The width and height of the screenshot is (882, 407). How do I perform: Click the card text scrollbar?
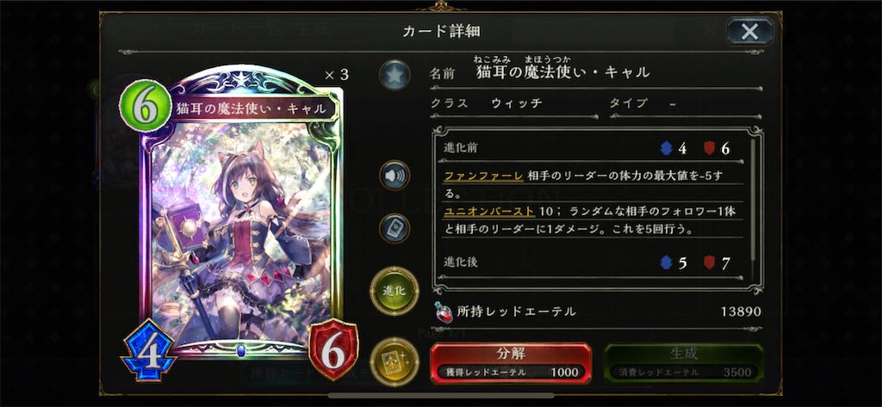(753, 197)
